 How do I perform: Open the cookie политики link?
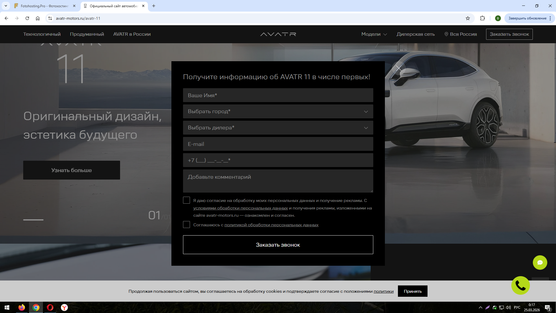coord(383,291)
